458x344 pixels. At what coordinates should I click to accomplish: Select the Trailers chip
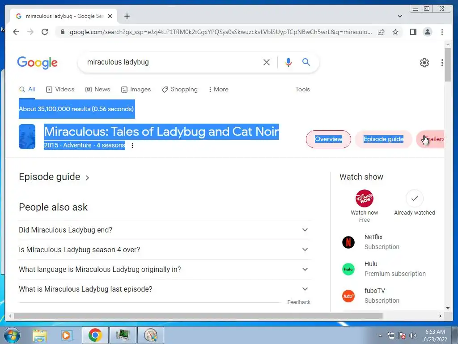click(430, 139)
